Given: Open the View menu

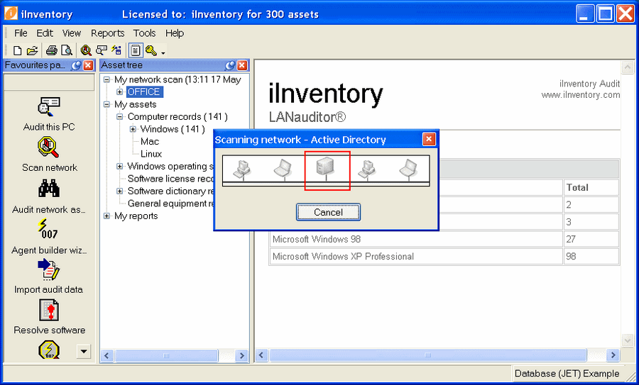Looking at the screenshot, I should (72, 33).
